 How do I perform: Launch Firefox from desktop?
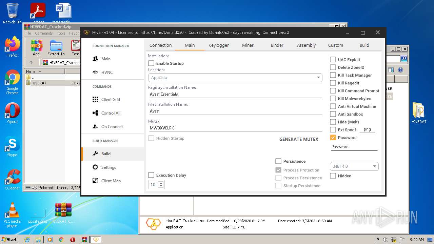click(x=12, y=47)
